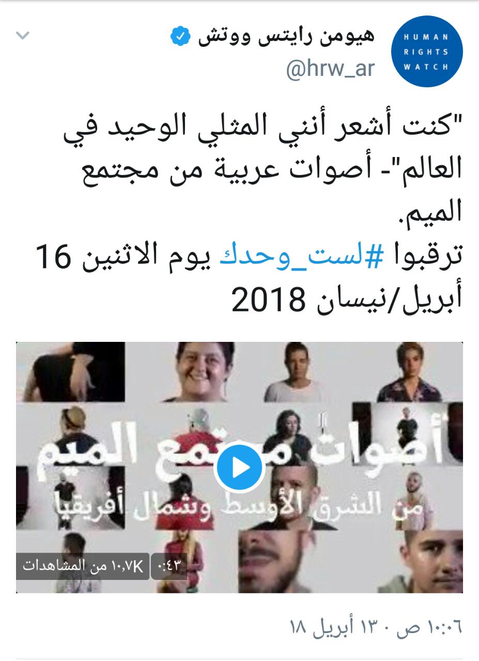Image resolution: width=479 pixels, height=661 pixels.
Task: Expand the tweet options chevron menu
Action: 24,36
